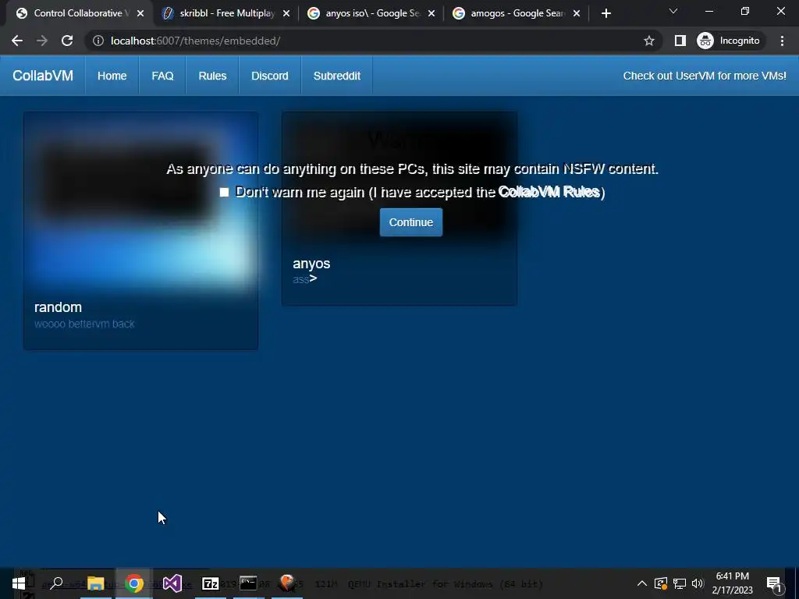Close the anyos iso Google Search tab

pos(431,13)
